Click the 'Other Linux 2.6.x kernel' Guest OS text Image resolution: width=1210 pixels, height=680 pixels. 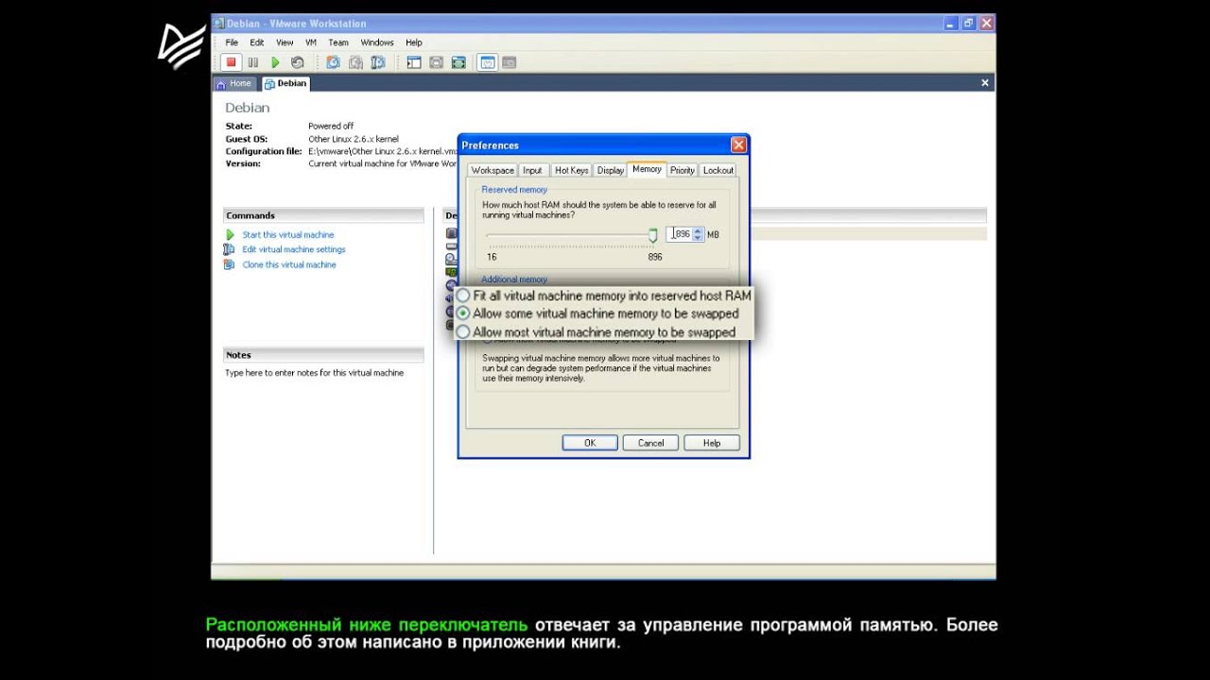tap(354, 139)
